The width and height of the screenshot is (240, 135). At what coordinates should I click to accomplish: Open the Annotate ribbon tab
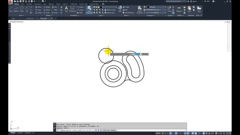pyautogui.click(x=29, y=4)
